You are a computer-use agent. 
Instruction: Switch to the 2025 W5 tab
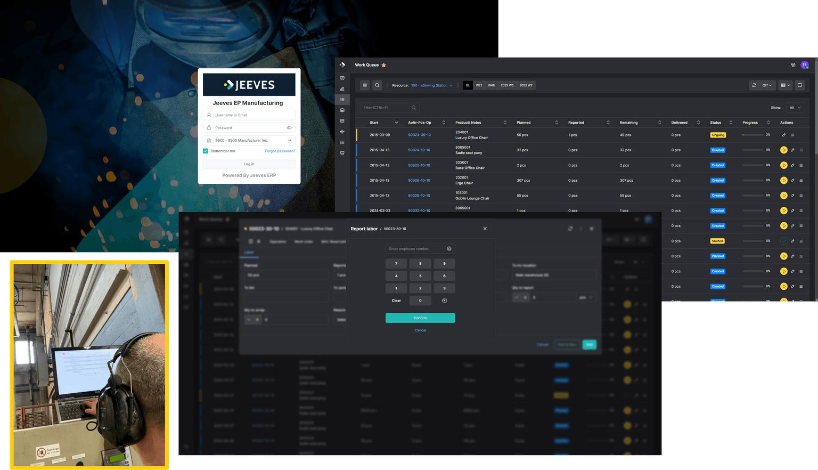(506, 85)
